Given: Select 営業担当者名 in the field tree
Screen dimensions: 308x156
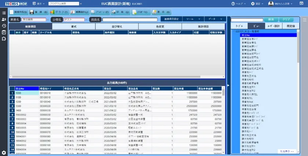Looking at the screenshot, I should pyautogui.click(x=250, y=43).
